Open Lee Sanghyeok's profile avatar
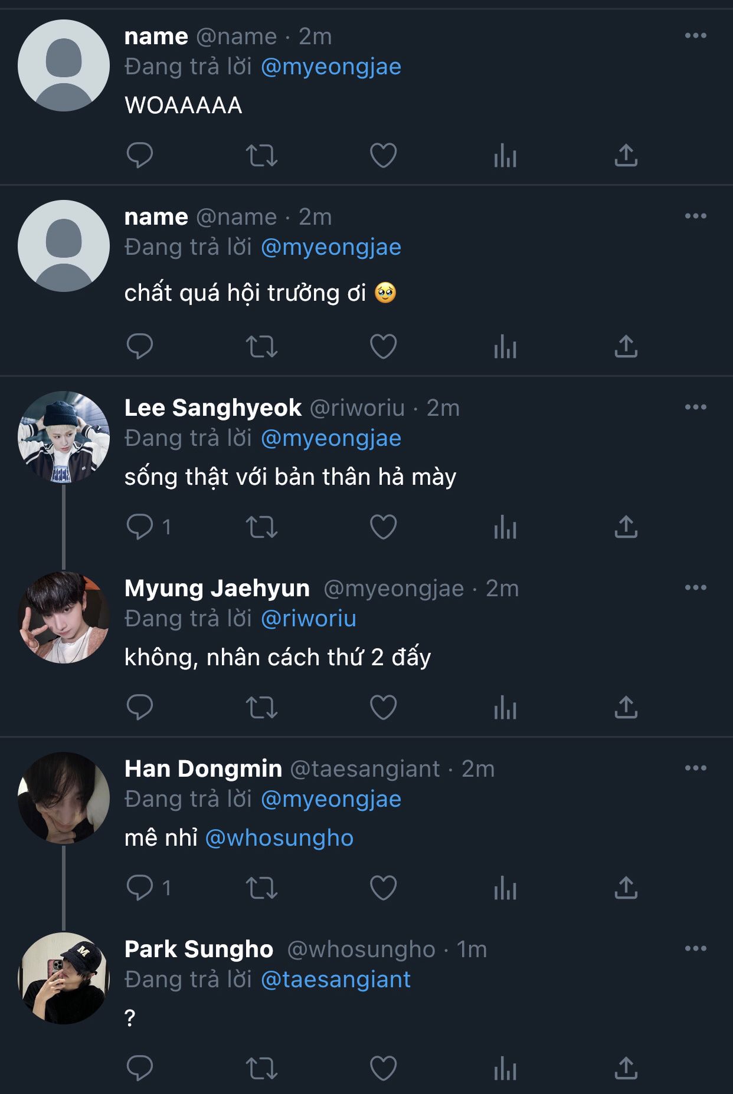This screenshot has height=1094, width=733. coord(64,437)
